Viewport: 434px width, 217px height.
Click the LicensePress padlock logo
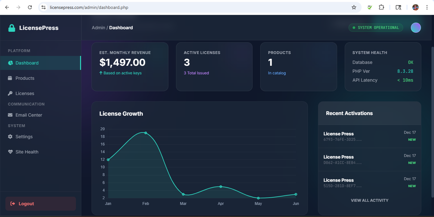(12, 28)
